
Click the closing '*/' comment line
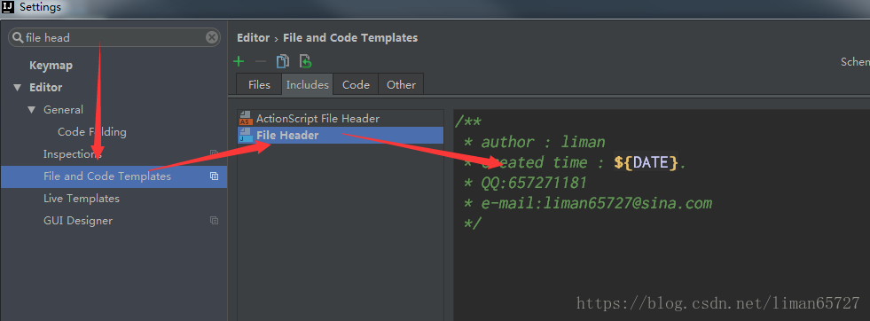(473, 224)
